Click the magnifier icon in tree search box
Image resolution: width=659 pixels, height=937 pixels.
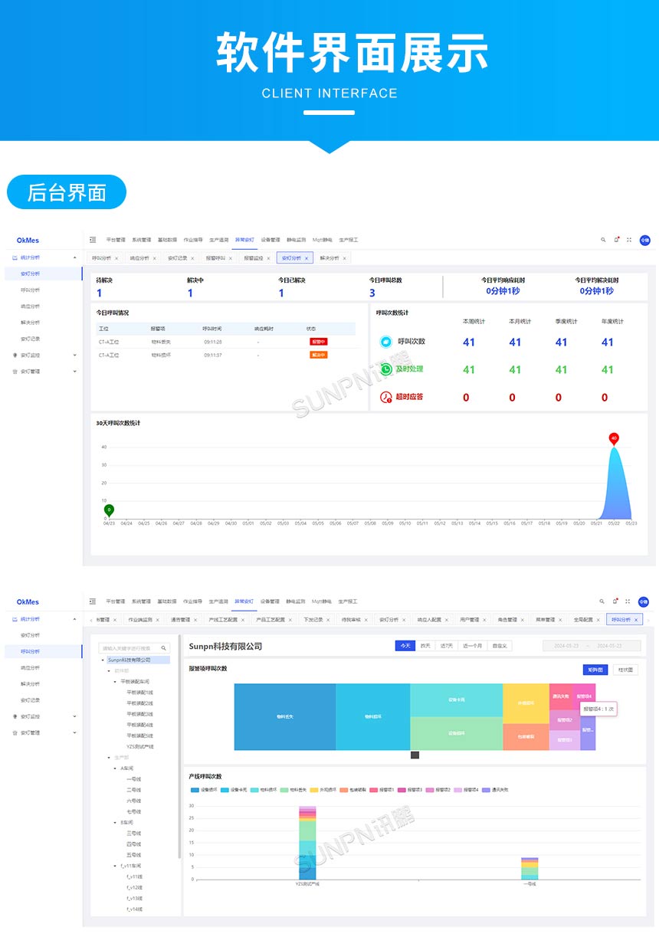pos(163,648)
